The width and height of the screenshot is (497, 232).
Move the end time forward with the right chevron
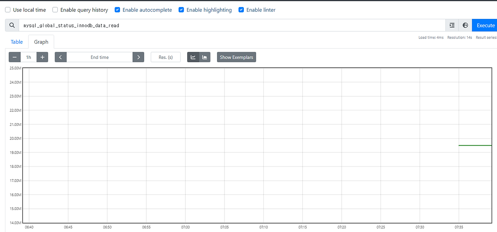[x=138, y=57]
